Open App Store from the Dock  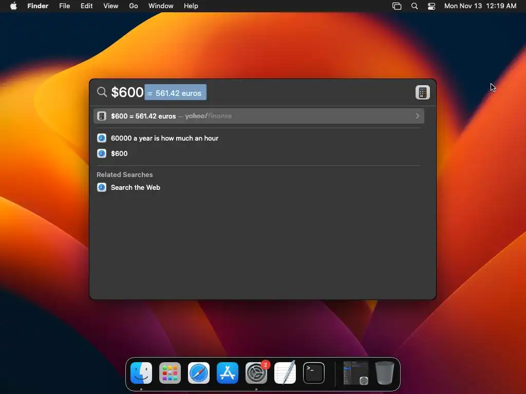coord(228,373)
